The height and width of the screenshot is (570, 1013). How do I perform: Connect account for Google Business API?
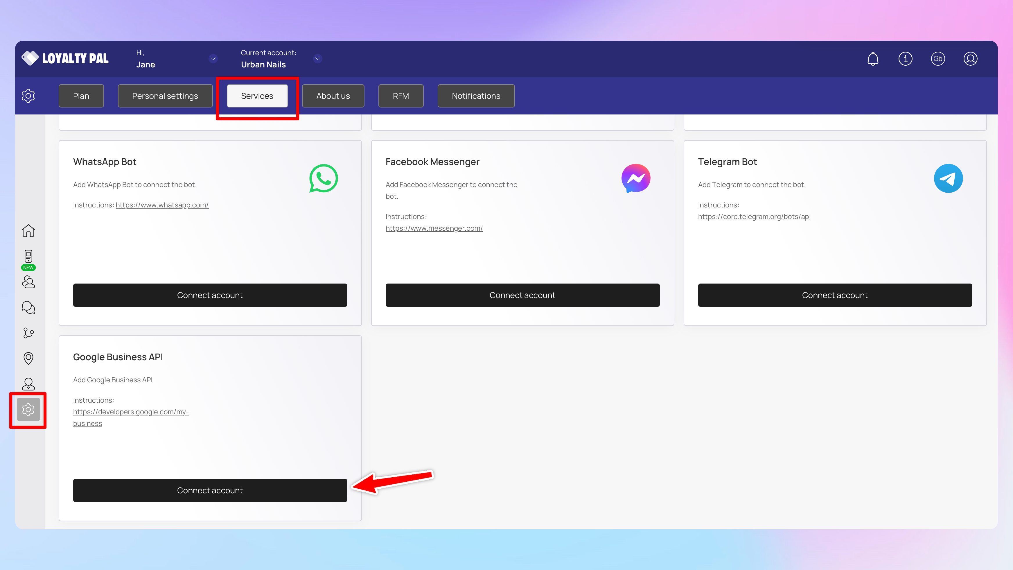point(210,490)
